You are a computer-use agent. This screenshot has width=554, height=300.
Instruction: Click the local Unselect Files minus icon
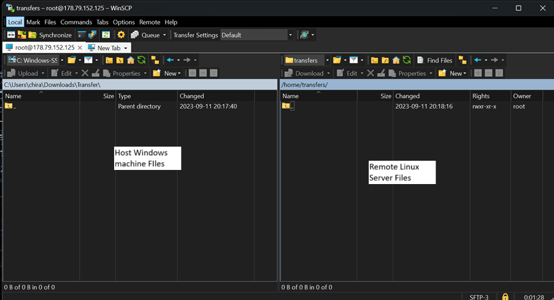(x=203, y=73)
